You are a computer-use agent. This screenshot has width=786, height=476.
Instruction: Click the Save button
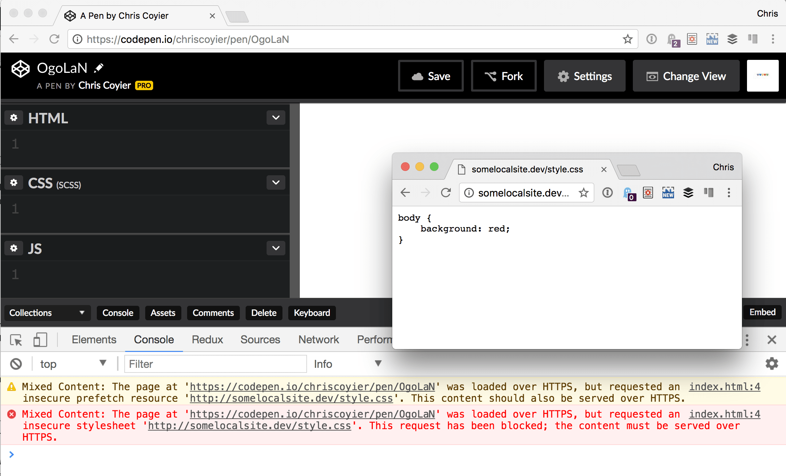coord(431,76)
